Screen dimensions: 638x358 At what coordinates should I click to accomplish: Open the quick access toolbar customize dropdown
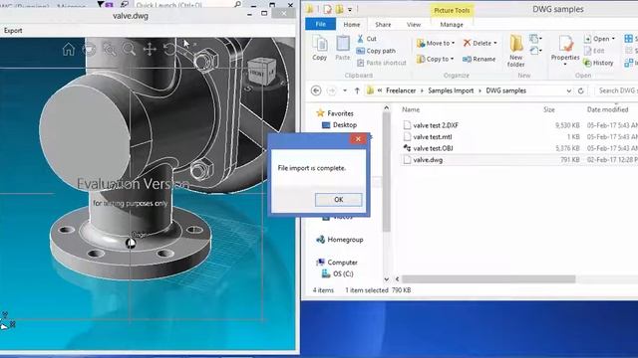(350, 9)
